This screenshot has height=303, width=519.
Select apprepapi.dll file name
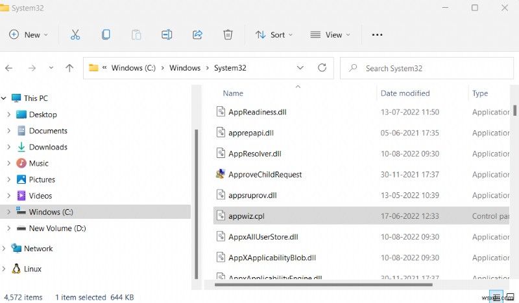pyautogui.click(x=251, y=133)
